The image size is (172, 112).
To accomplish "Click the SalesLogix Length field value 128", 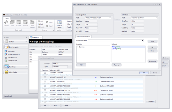I will point(91,24).
